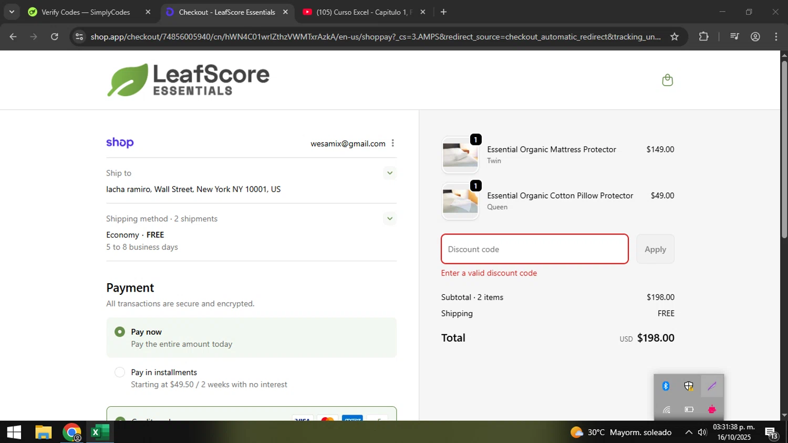This screenshot has width=788, height=443.
Task: Click wireless signal icon in tray popup
Action: [x=666, y=409]
